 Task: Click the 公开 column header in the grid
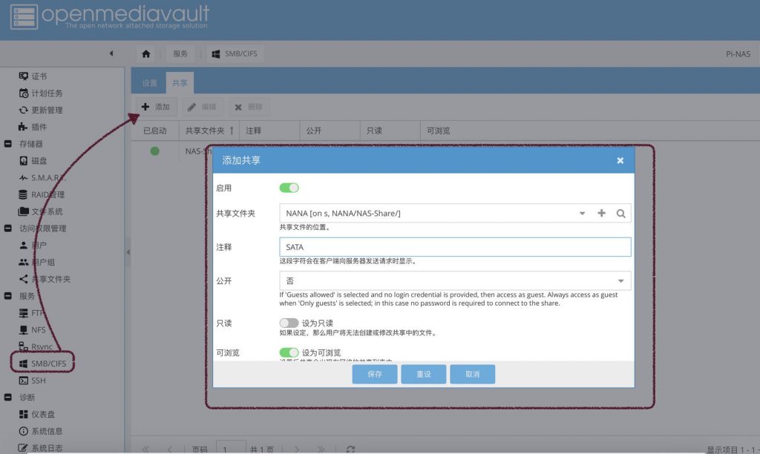(x=330, y=131)
